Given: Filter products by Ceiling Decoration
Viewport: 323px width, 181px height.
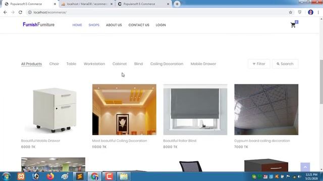Looking at the screenshot, I should [x=167, y=64].
